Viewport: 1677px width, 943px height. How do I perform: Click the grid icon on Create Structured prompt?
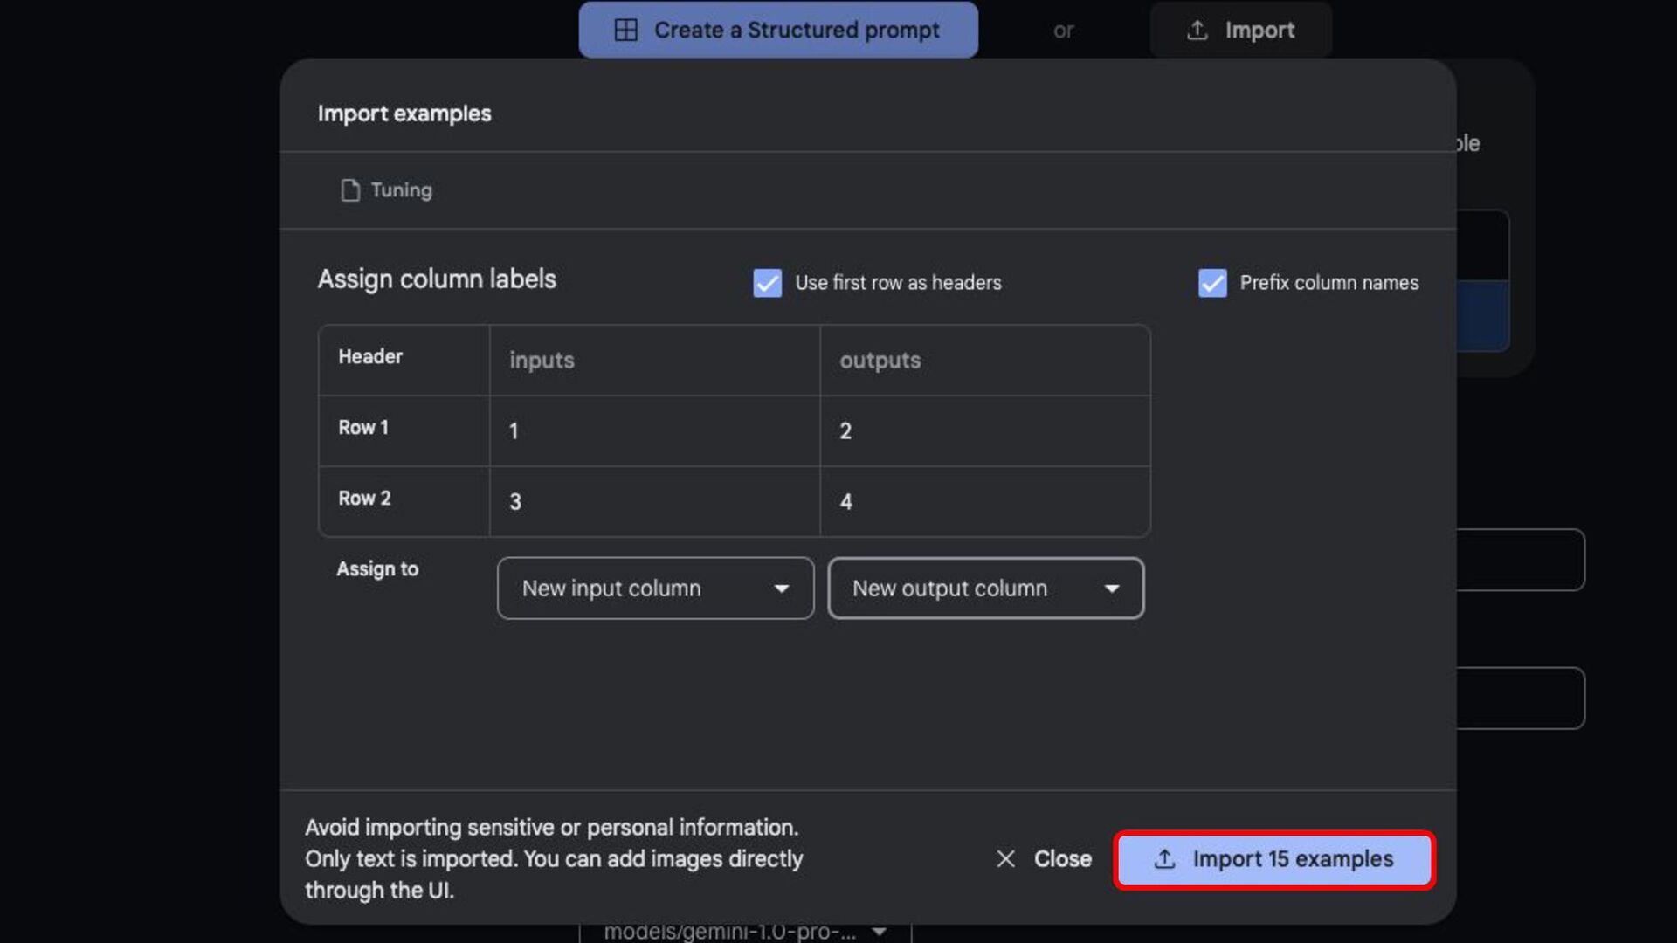pyautogui.click(x=625, y=30)
